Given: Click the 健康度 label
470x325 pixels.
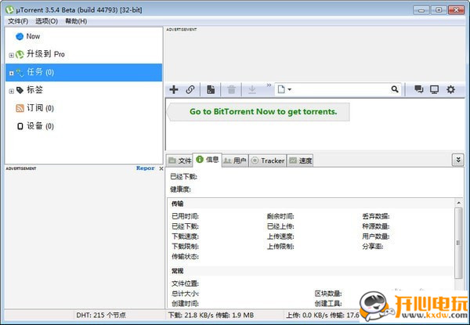Looking at the screenshot, I should 180,190.
